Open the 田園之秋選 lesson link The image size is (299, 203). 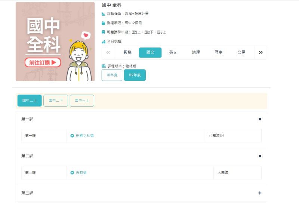(84, 136)
